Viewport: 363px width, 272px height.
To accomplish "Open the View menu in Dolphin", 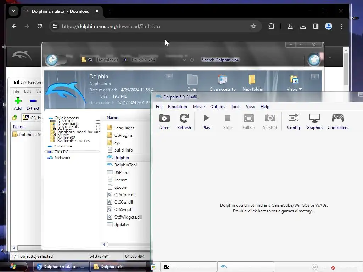I will pyautogui.click(x=250, y=107).
